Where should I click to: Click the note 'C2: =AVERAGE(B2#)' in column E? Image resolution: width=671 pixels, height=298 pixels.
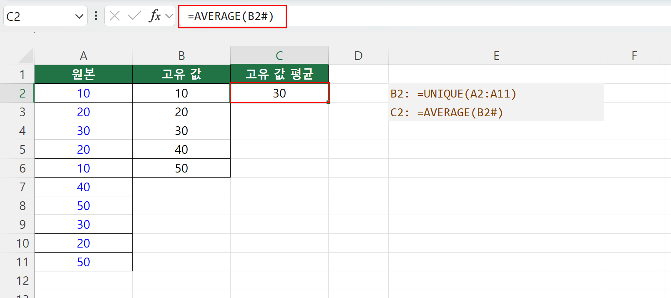(x=447, y=113)
